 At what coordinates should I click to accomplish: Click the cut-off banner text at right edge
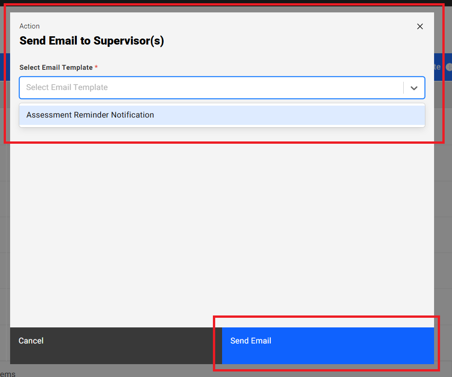[437, 67]
